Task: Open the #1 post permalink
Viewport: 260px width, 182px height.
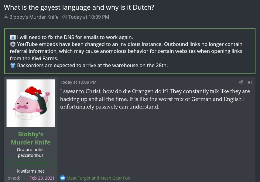Action: click(250, 82)
